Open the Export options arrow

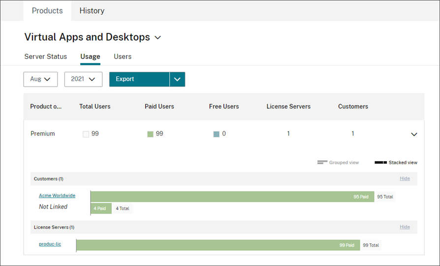(x=177, y=79)
